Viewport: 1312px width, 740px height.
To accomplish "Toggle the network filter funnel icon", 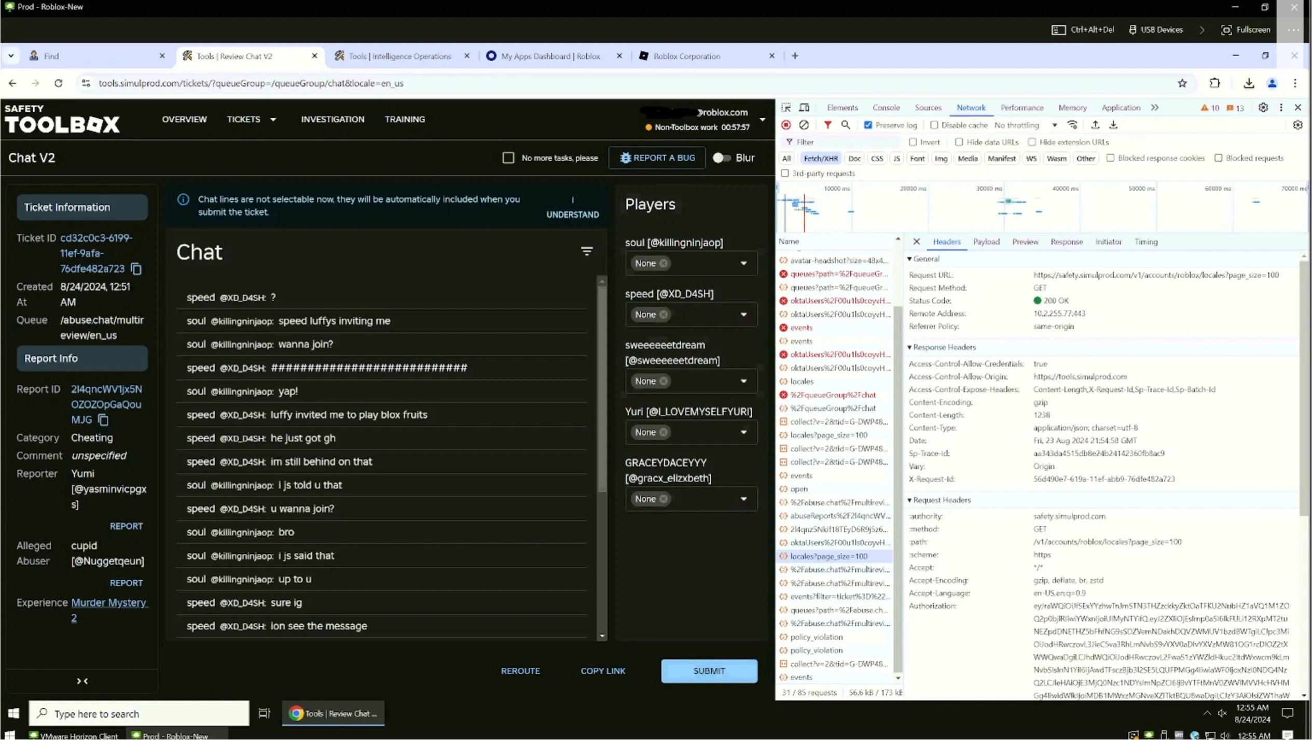I will [827, 125].
